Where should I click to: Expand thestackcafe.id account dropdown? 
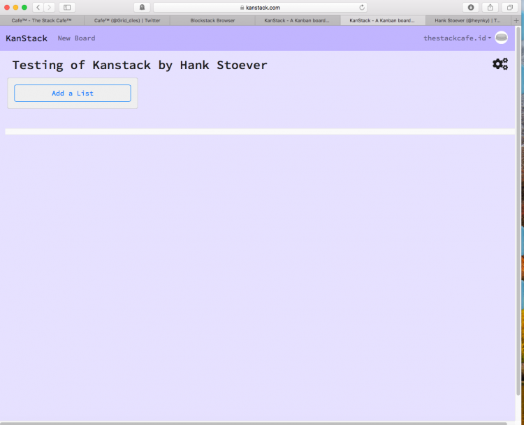457,38
